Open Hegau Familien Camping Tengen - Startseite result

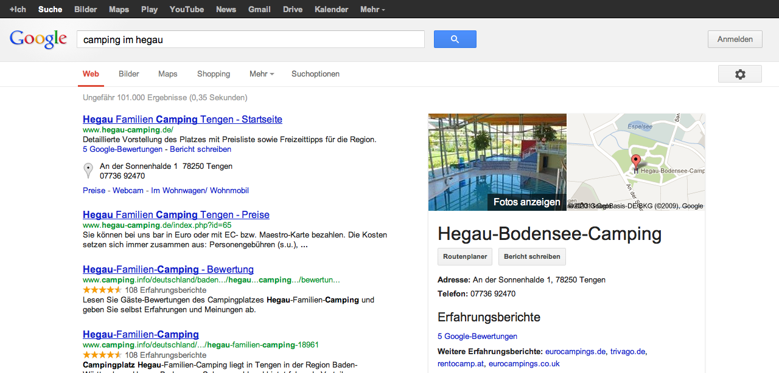(183, 120)
